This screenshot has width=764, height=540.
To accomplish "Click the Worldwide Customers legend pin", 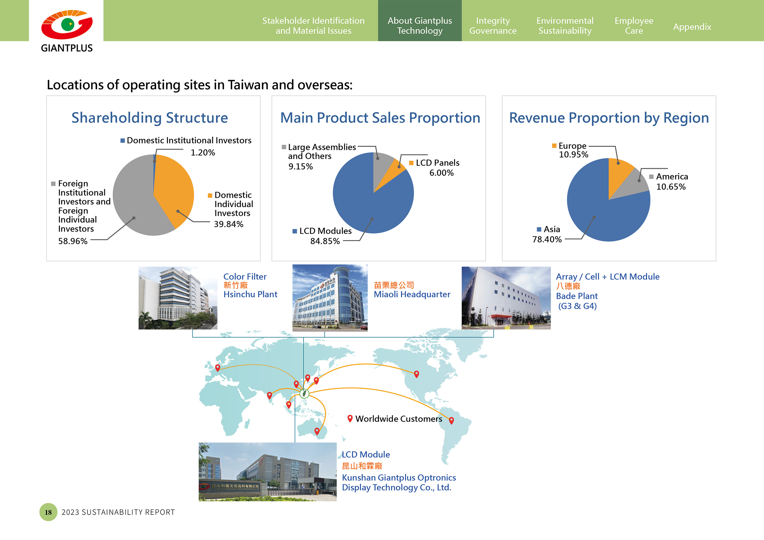I will (350, 418).
